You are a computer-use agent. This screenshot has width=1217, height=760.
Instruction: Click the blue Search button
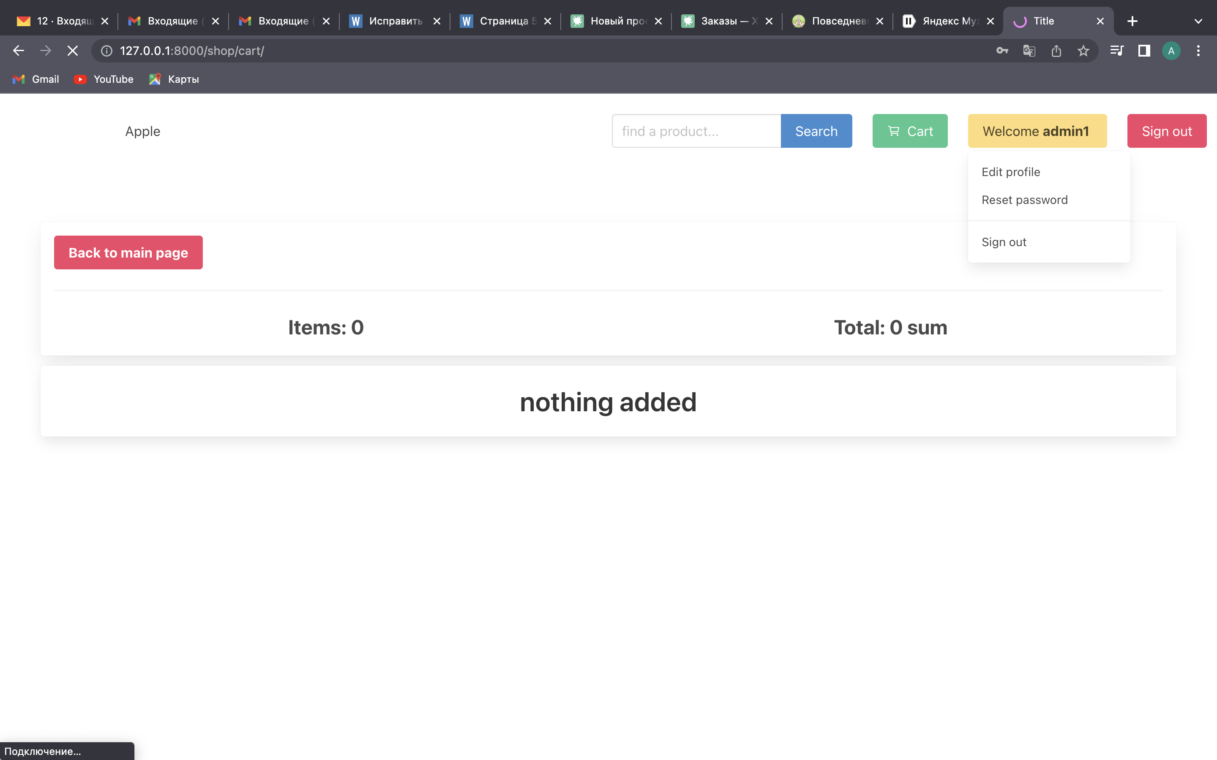tap(816, 131)
